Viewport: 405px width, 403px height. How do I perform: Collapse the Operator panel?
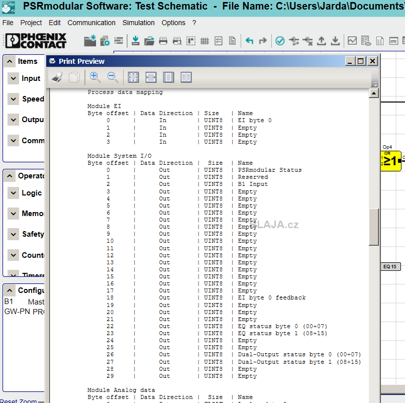click(10, 176)
